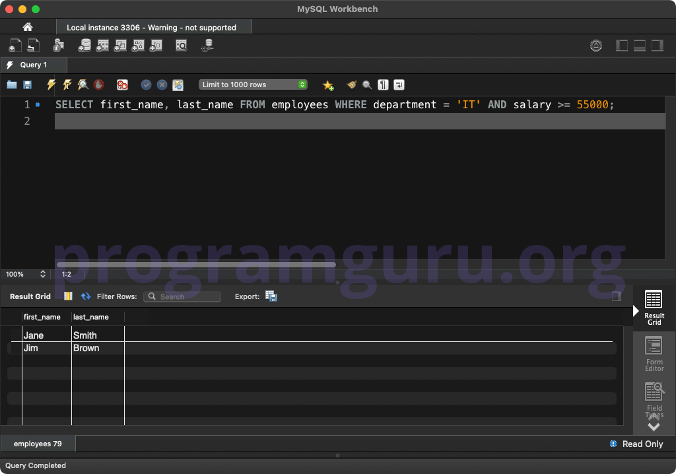676x474 pixels.
Task: Click the line 1 statement marker dot
Action: [x=38, y=104]
